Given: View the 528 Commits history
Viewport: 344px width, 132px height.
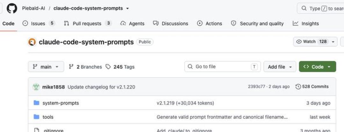Looking at the screenshot, I should pyautogui.click(x=312, y=87).
